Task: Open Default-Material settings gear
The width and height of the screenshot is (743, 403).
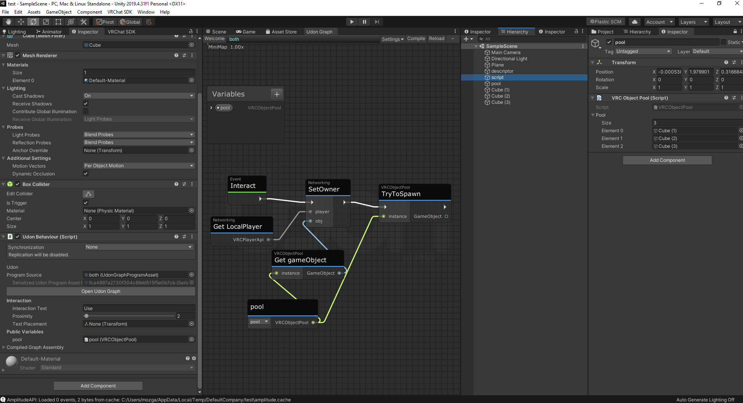Action: [x=194, y=358]
